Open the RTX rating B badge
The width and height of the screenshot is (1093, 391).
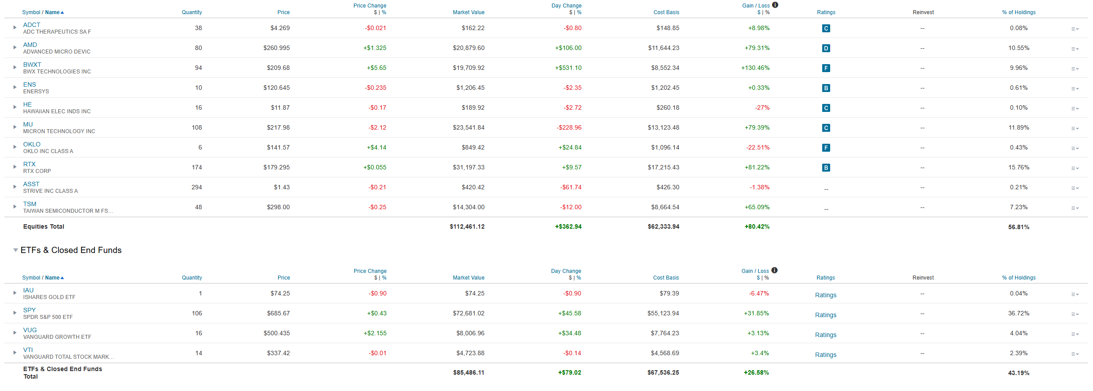[x=826, y=168]
